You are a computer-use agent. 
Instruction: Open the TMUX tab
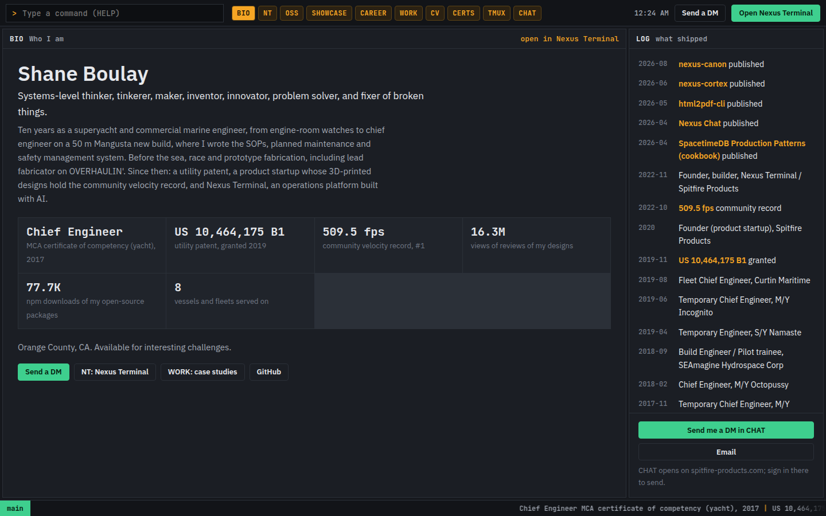[x=497, y=13]
